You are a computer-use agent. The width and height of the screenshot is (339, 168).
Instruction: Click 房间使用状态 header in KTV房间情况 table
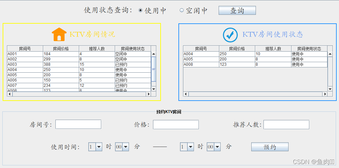coord(133,49)
